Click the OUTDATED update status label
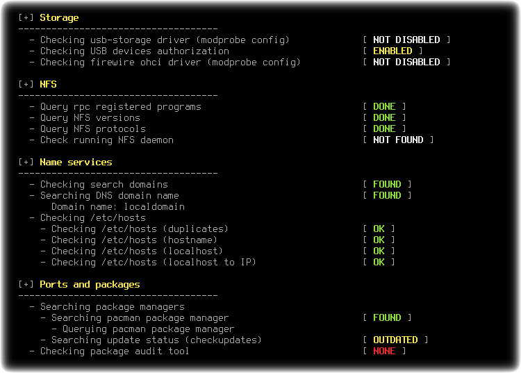 [395, 340]
